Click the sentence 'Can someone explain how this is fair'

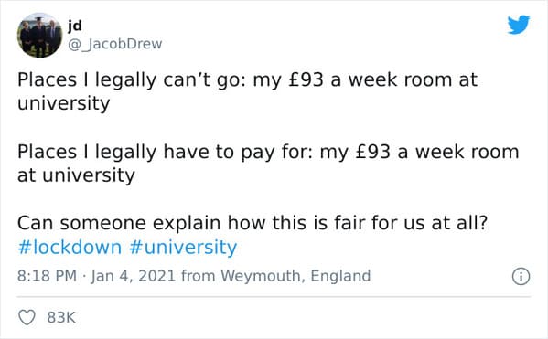pos(253,223)
